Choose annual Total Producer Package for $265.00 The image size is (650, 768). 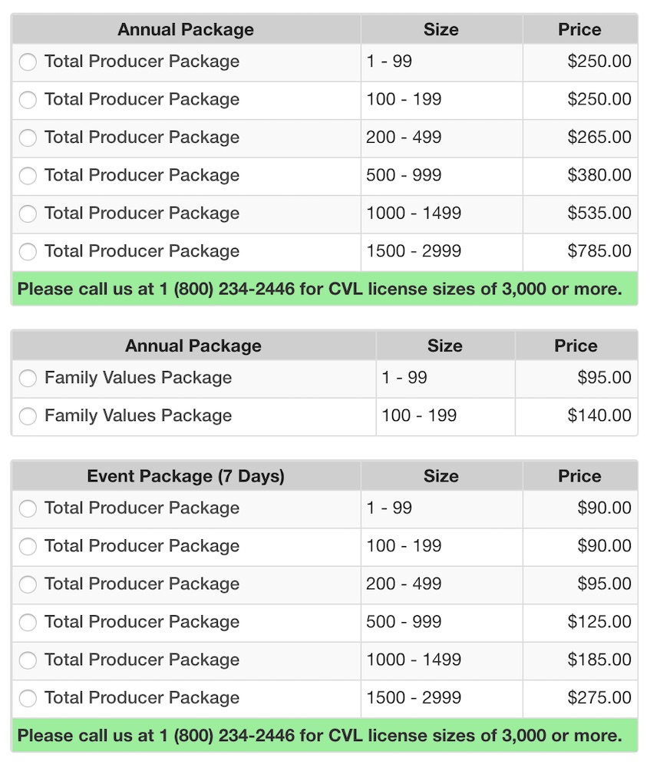[x=28, y=137]
